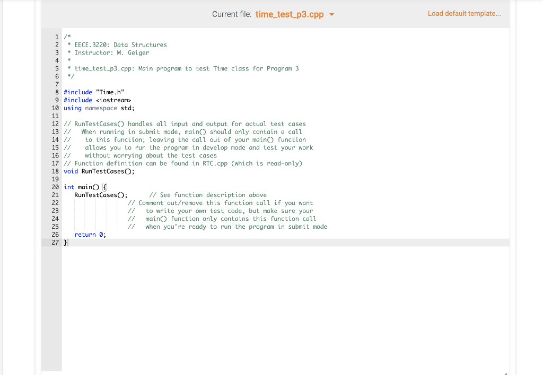
Task: Click the #include <iostream> line
Action: pyautogui.click(x=99, y=100)
